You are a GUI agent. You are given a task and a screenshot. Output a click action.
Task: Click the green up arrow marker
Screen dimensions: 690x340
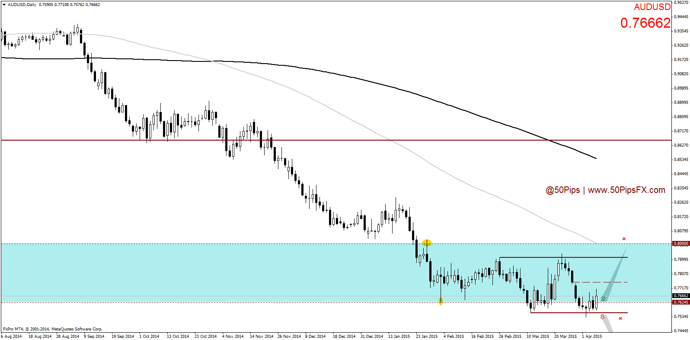[603, 299]
